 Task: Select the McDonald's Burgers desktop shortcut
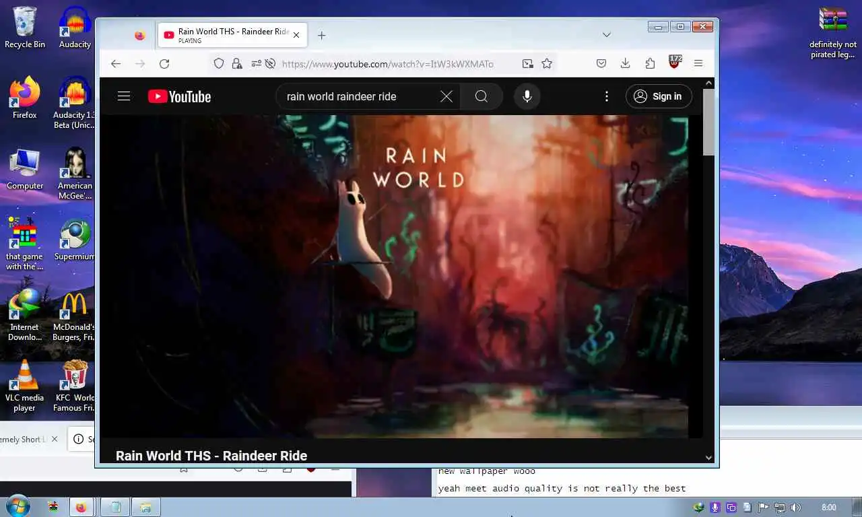point(75,315)
